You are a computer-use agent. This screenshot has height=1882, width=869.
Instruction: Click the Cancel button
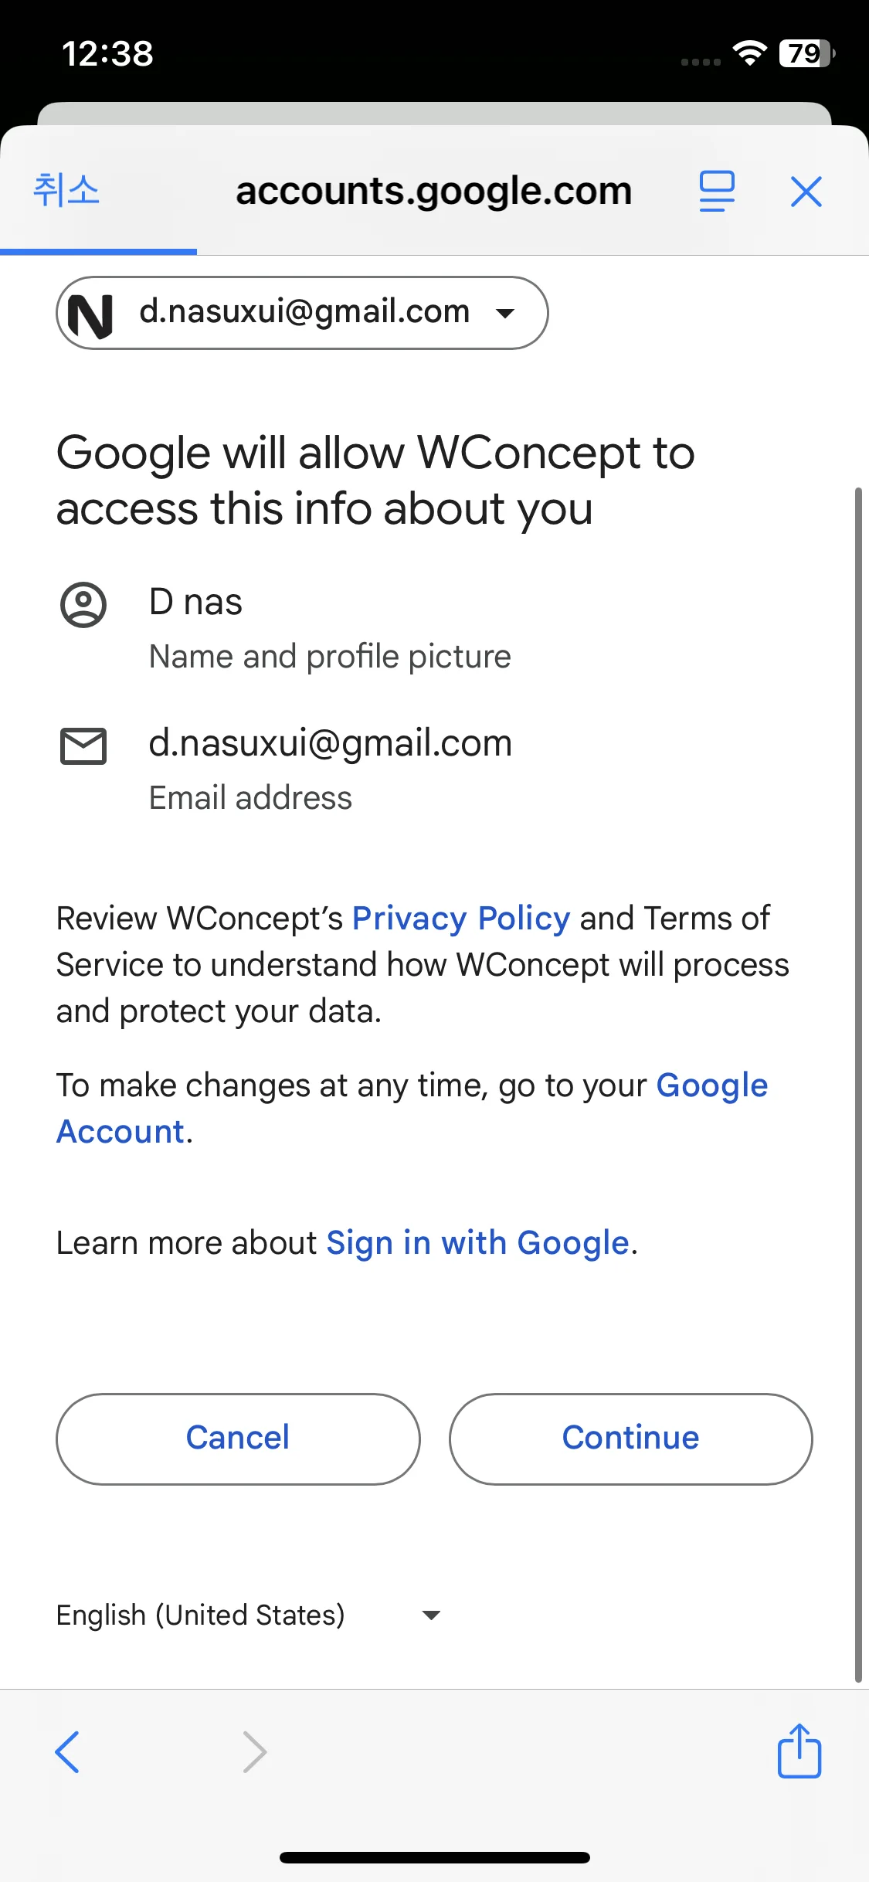point(238,1439)
